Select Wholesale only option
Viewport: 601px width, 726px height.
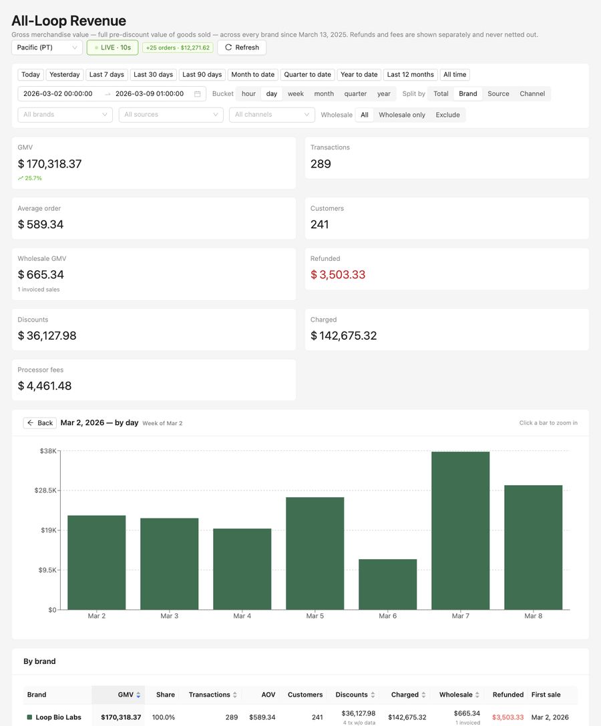point(402,115)
